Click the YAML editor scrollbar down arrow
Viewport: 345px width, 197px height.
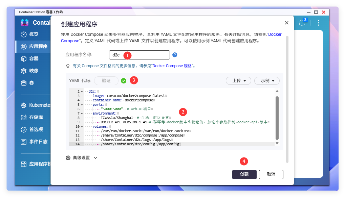tap(277, 143)
